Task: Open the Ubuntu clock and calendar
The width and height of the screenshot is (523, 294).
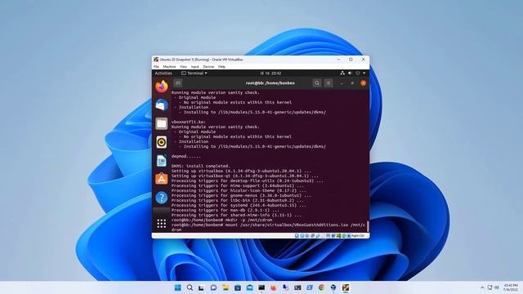Action: coord(270,73)
